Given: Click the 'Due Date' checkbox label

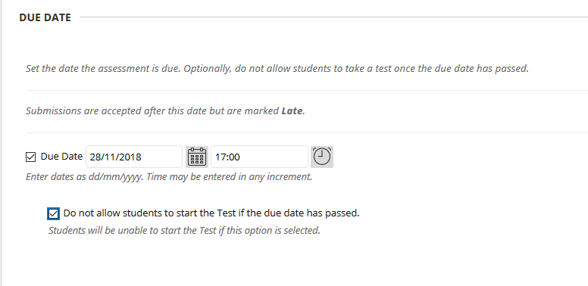Looking at the screenshot, I should 61,157.
